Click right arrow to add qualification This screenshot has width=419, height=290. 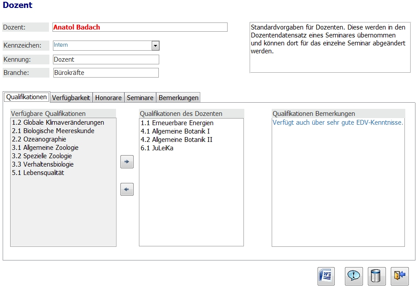pos(127,162)
